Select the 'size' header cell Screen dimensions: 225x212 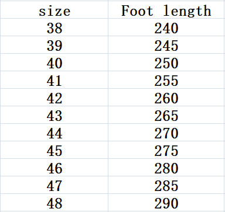54,10
